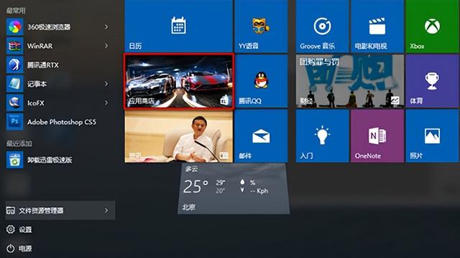Click the 文件资源管理器 label
This screenshot has width=460, height=258.
coord(41,211)
